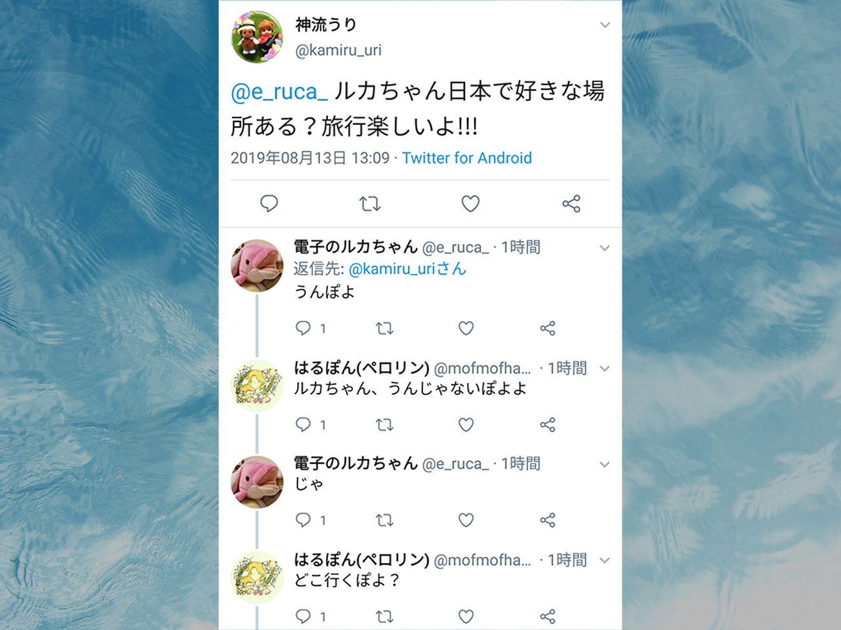
Task: Expand options for the じゃ reply
Action: point(604,465)
